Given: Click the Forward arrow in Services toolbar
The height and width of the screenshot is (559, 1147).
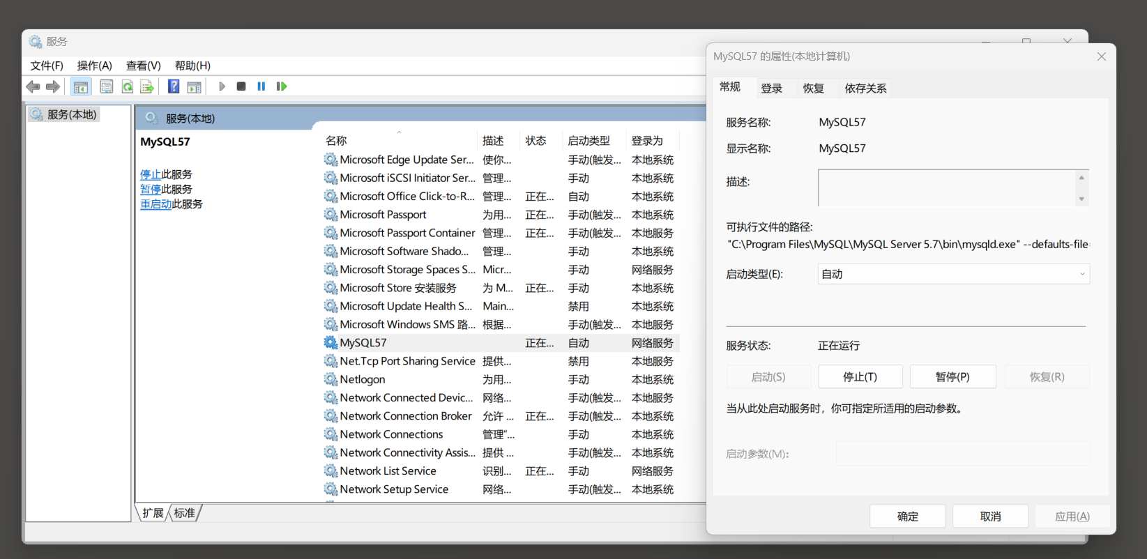Looking at the screenshot, I should tap(53, 86).
